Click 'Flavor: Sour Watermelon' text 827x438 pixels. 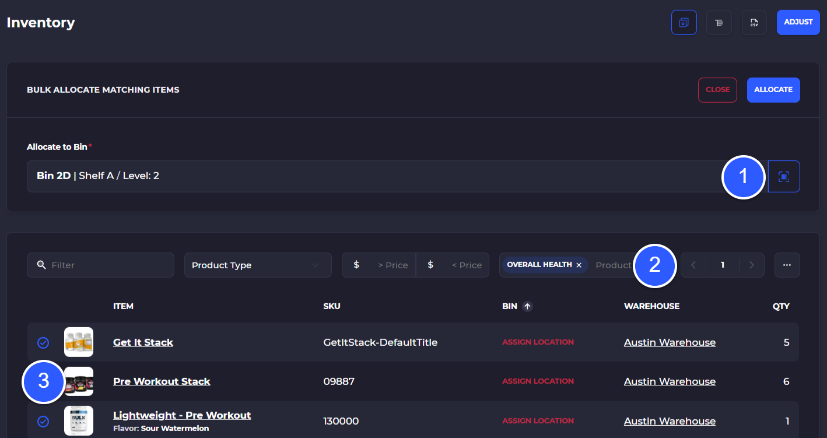[x=161, y=428]
